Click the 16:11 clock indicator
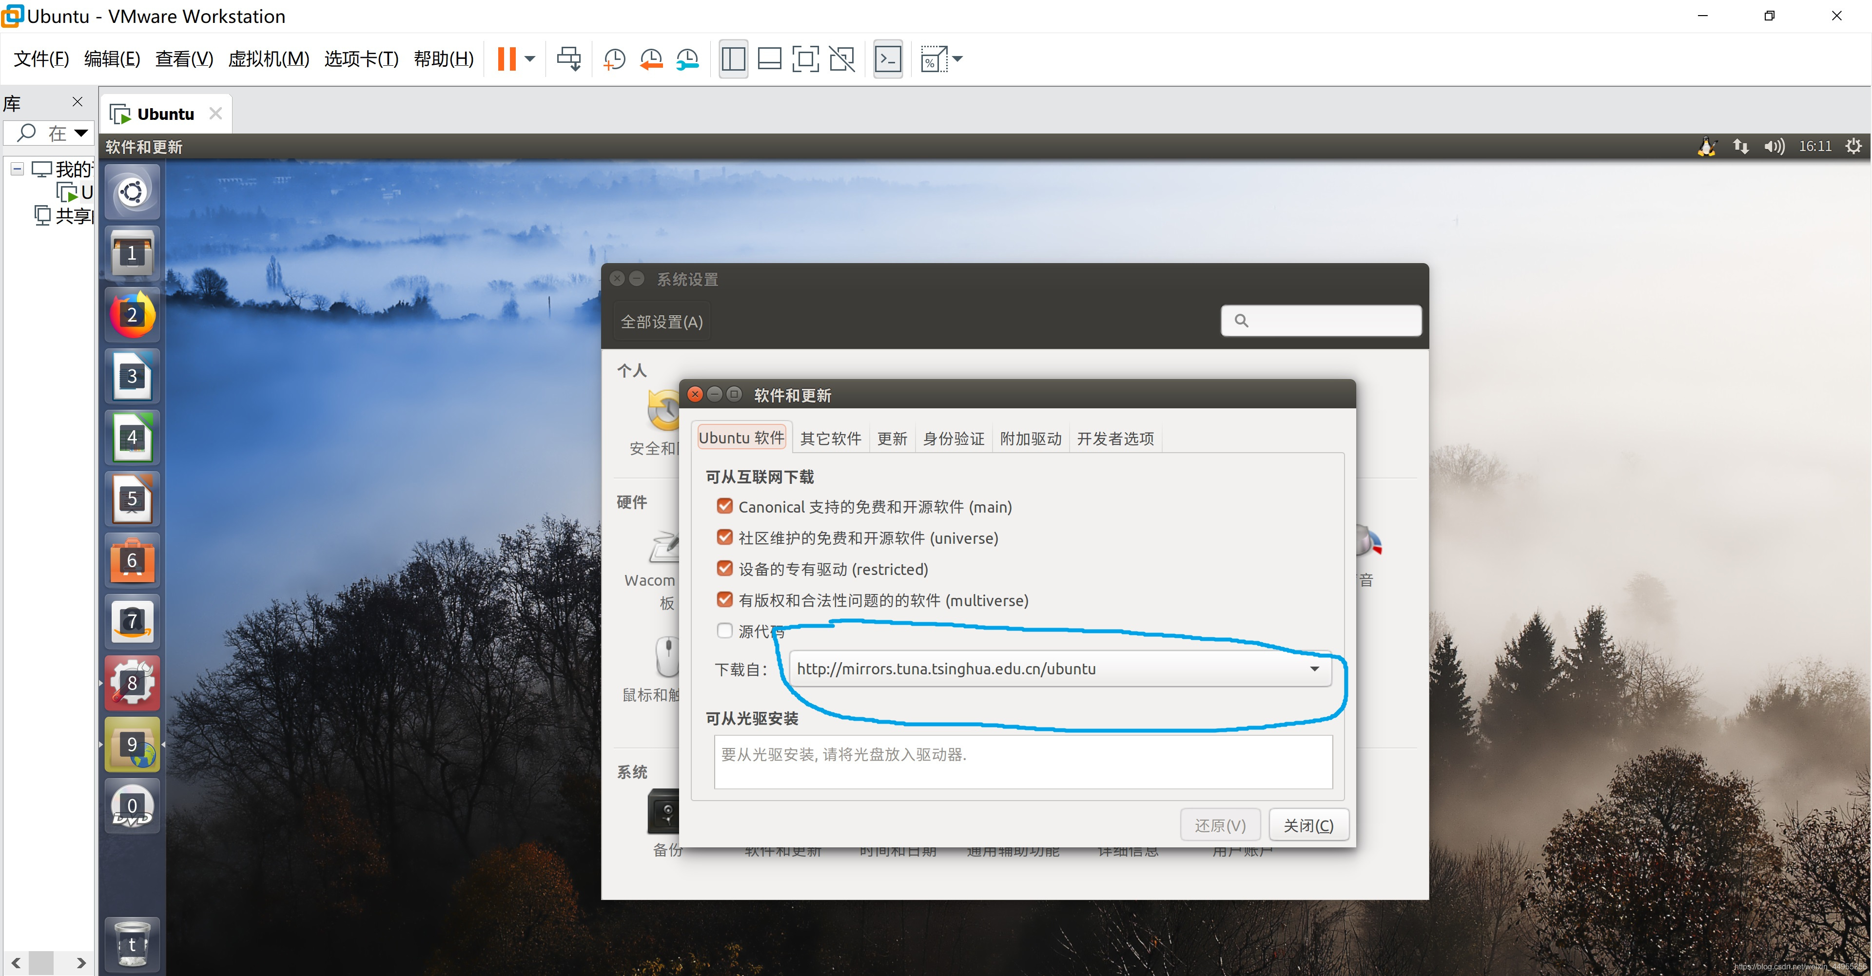The image size is (1872, 976). point(1814,147)
